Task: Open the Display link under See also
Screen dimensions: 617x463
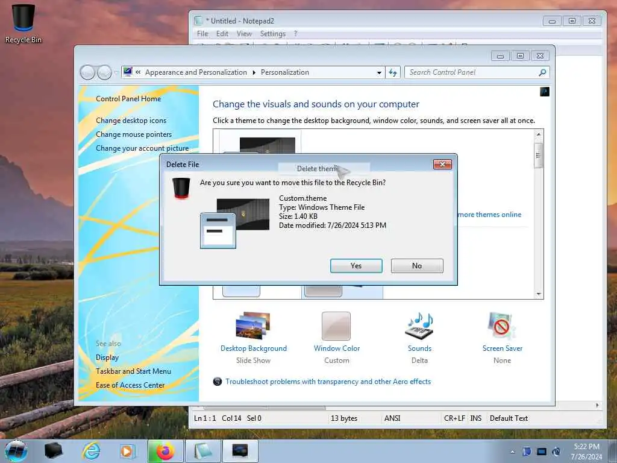Action: (x=107, y=357)
